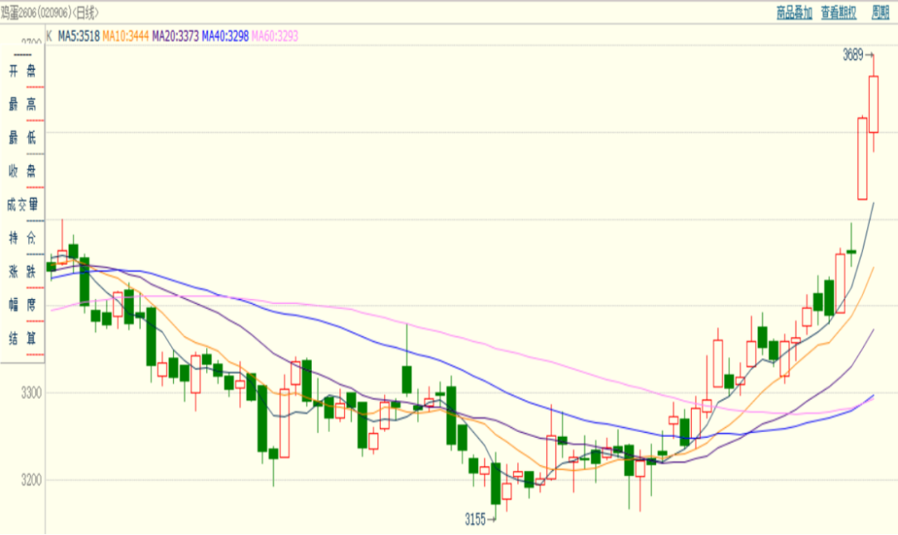This screenshot has height=535, width=898.
Task: Select the MA40:3298 indicator label
Action: (x=225, y=36)
